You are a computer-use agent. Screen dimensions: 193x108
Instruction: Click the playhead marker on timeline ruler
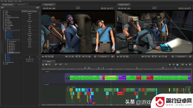(x=111, y=69)
